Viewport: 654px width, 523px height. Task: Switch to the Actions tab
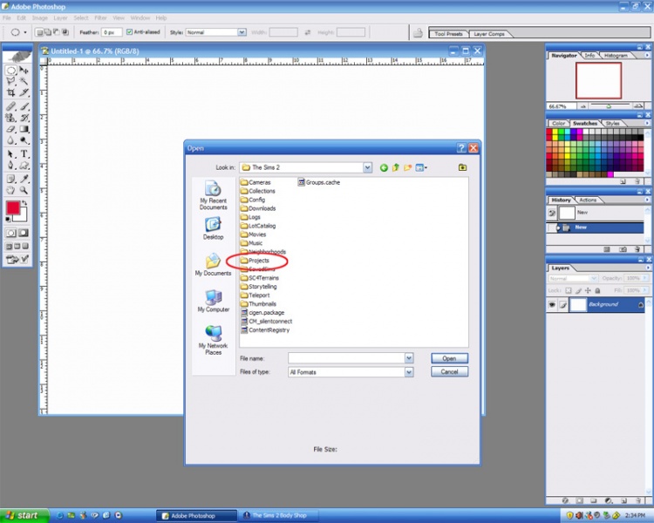[588, 200]
